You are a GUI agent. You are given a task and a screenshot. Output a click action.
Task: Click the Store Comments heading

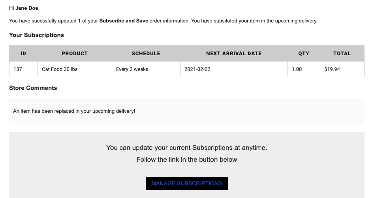click(33, 88)
